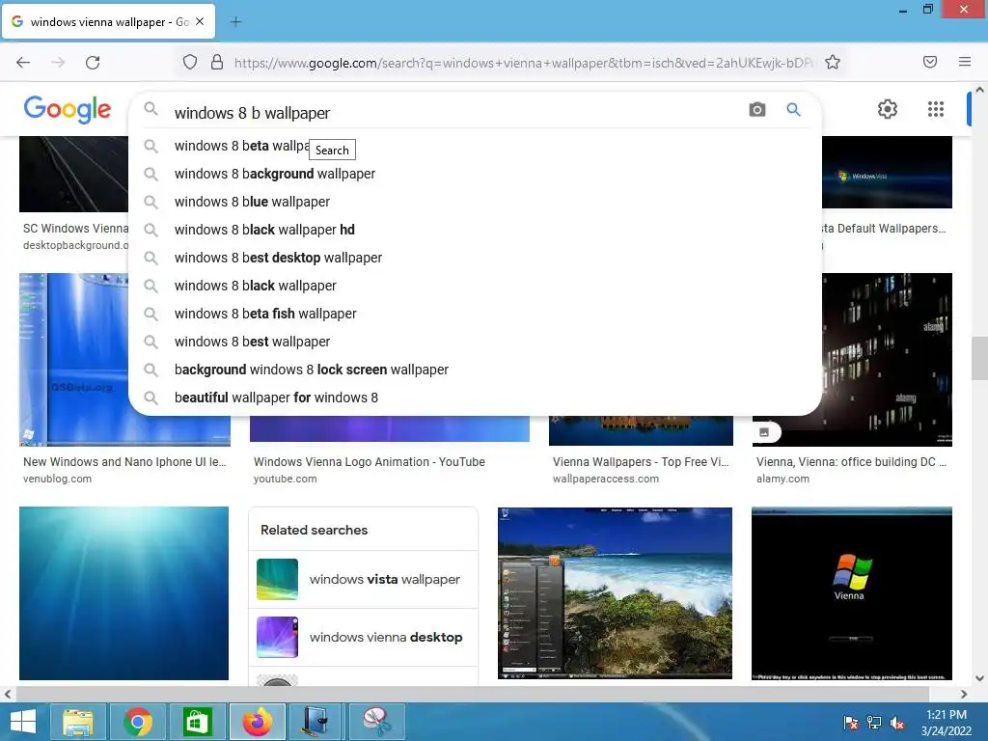Viewport: 988px width, 741px height.
Task: Click the Firefox forward arrow
Action: point(58,63)
